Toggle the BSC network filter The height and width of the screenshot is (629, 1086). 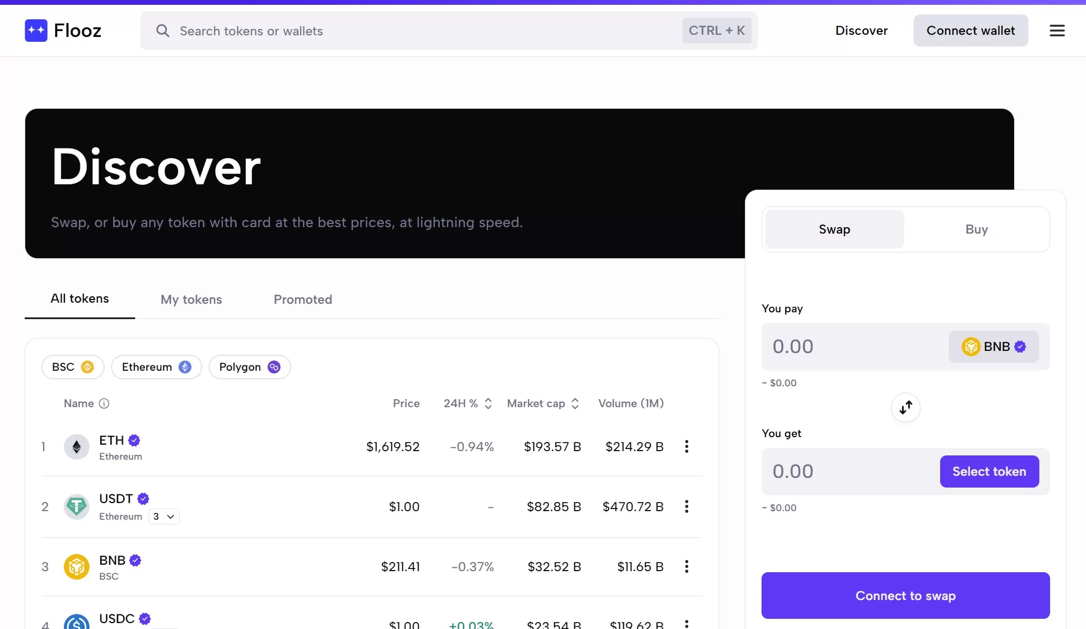coord(73,367)
